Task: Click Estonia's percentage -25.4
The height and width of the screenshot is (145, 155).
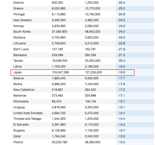Action: [121, 2]
